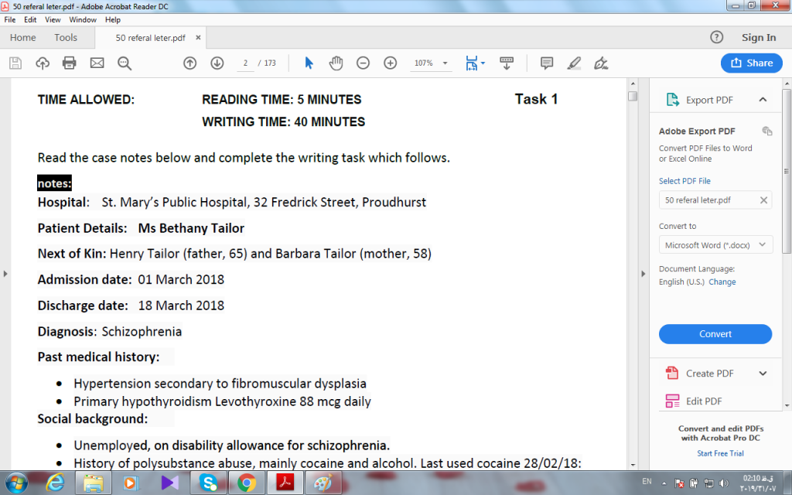Click the Print file icon
The width and height of the screenshot is (792, 495).
(69, 63)
